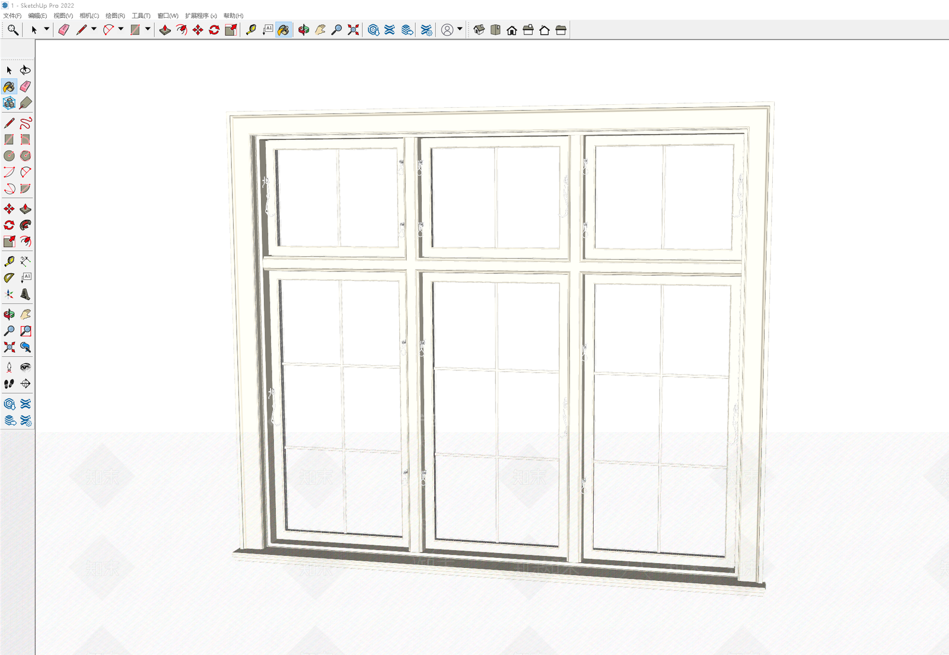Switch to Top view
Image resolution: width=949 pixels, height=655 pixels.
(495, 30)
